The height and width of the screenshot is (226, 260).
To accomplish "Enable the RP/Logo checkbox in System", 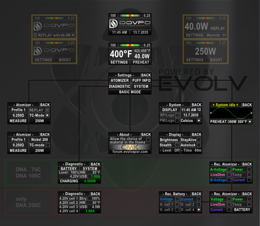I will [177, 115].
